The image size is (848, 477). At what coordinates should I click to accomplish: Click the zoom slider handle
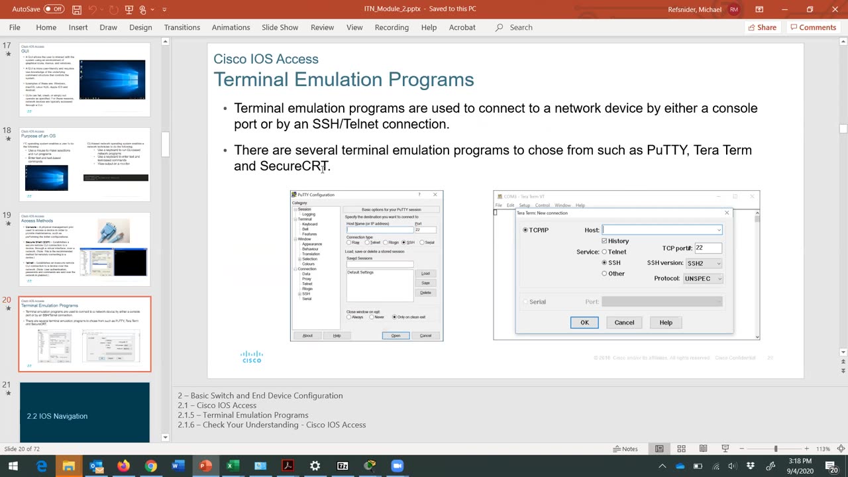pos(776,449)
